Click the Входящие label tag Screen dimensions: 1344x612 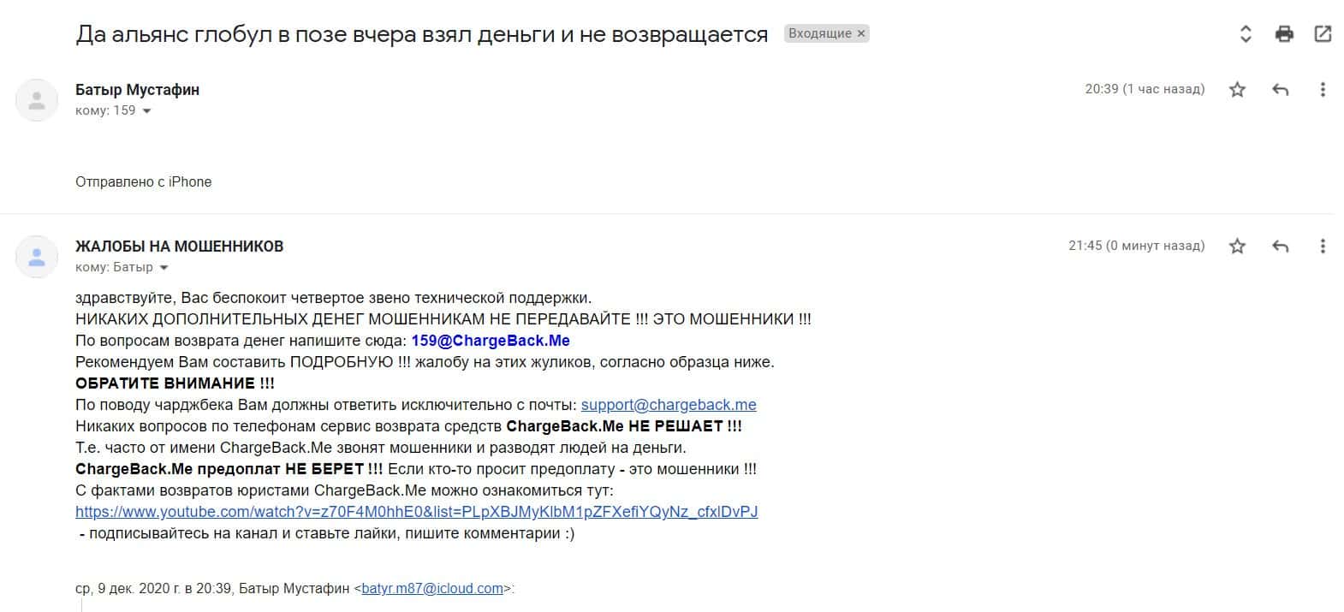click(819, 33)
